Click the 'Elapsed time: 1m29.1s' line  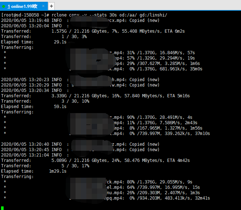(34, 171)
